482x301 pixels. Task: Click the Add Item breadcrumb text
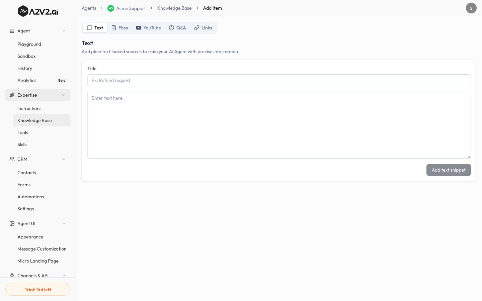(x=213, y=8)
